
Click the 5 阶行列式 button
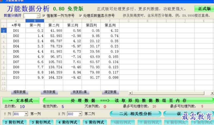95,122
